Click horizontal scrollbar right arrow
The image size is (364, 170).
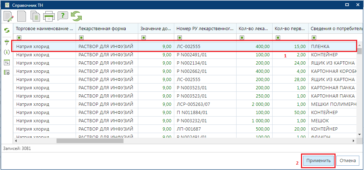coord(354,141)
